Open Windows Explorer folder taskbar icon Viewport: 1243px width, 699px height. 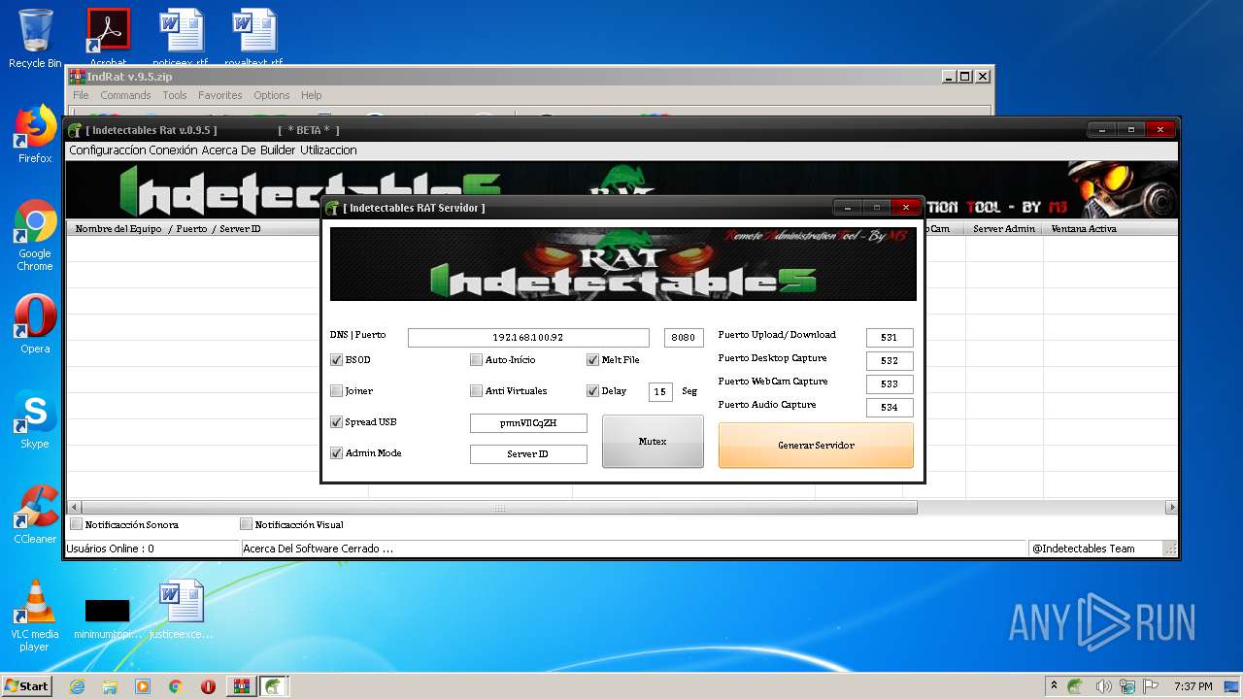[110, 686]
